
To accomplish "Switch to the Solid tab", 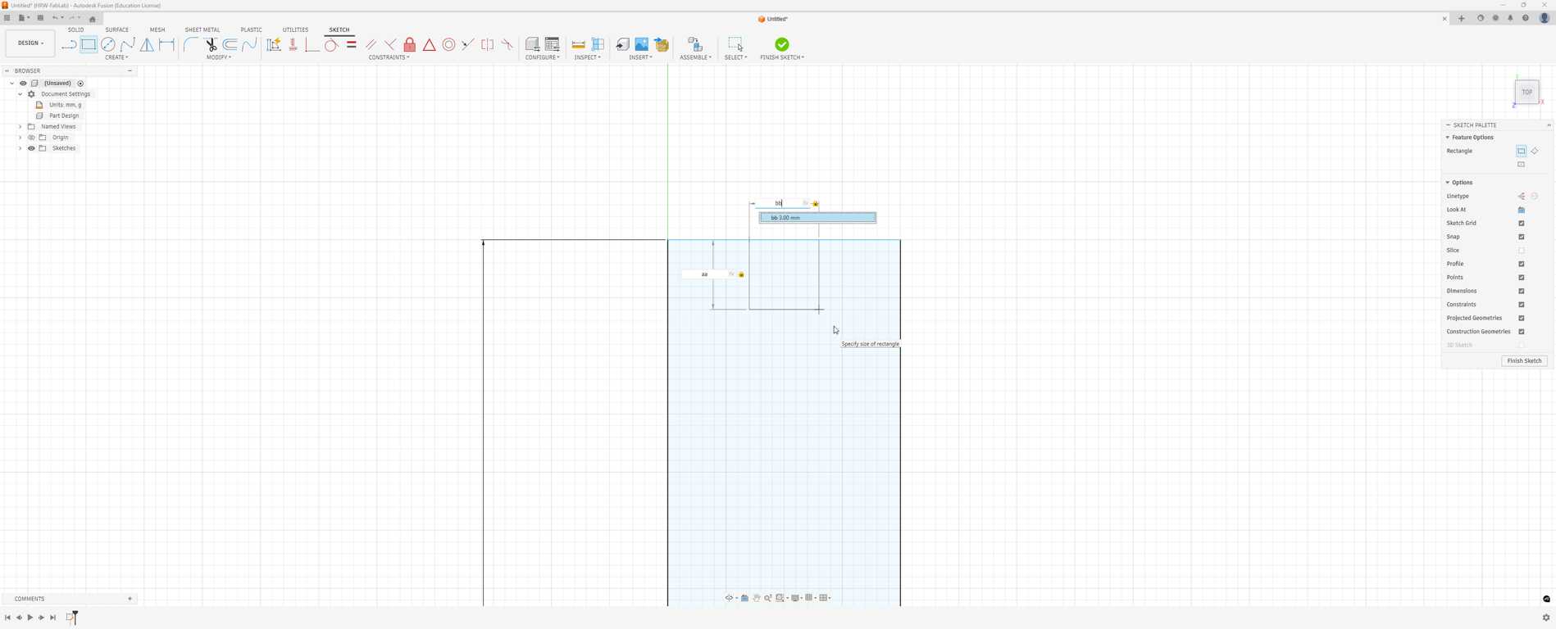I will (75, 29).
